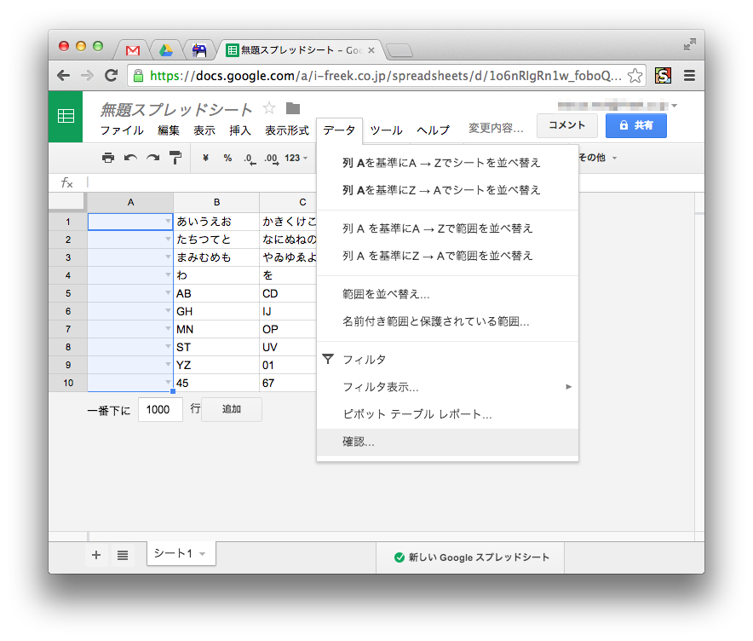This screenshot has width=753, height=641.
Task: Undo the last action
Action: (131, 159)
